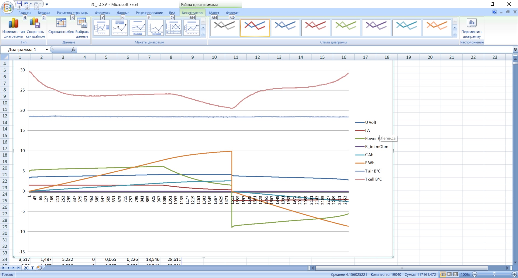Select the T cell legend entry
Screen dimensions: 518x278
[x=373, y=179]
